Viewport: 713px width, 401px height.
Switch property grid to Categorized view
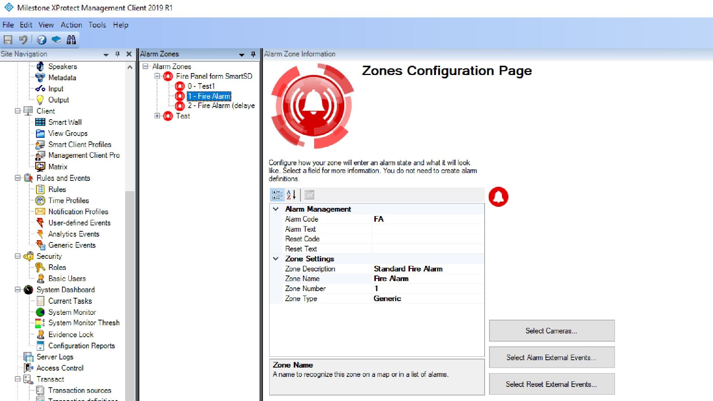click(277, 195)
